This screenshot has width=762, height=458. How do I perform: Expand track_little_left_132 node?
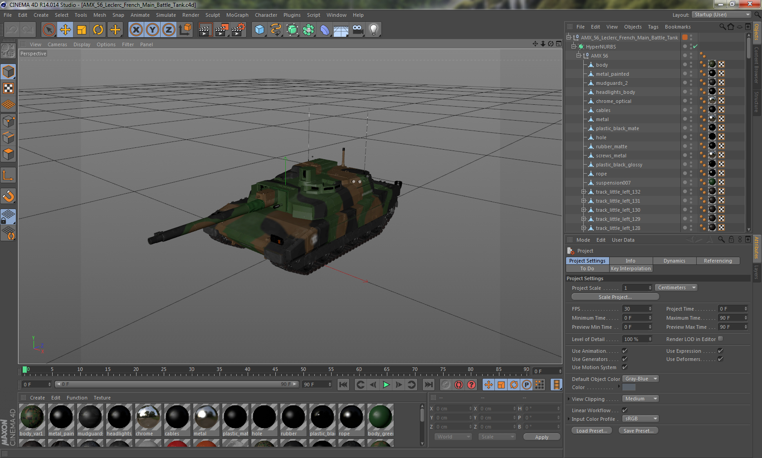584,192
